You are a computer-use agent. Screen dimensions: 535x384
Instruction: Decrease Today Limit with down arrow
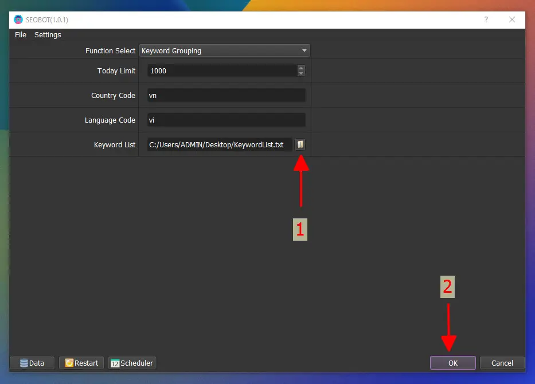pos(300,73)
